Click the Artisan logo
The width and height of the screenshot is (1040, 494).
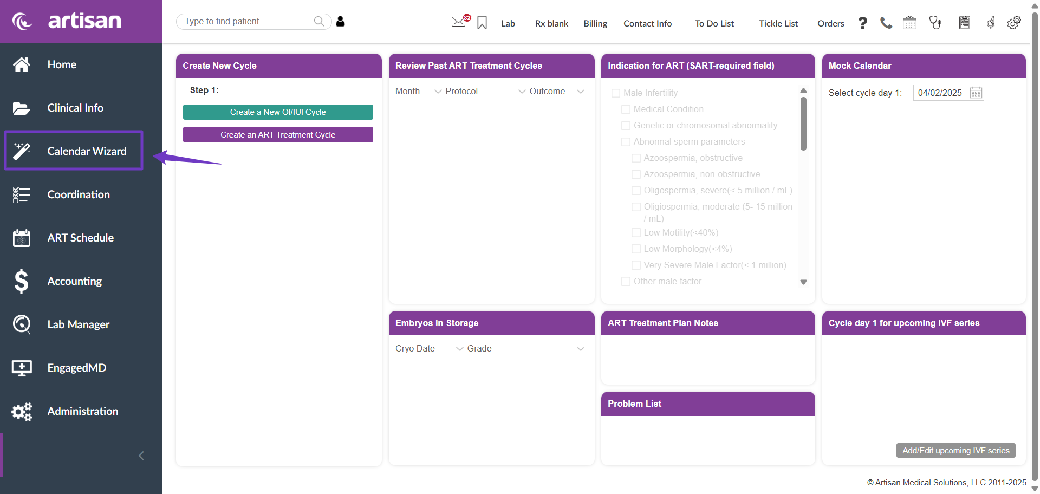point(67,21)
